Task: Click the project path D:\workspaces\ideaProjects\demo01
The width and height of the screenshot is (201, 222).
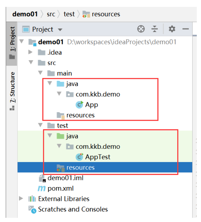Action: click(x=122, y=42)
